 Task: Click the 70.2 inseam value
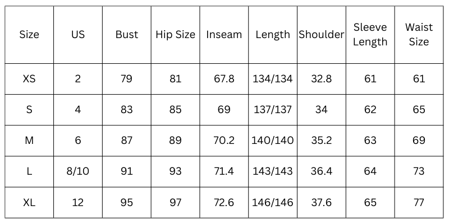[x=224, y=141]
